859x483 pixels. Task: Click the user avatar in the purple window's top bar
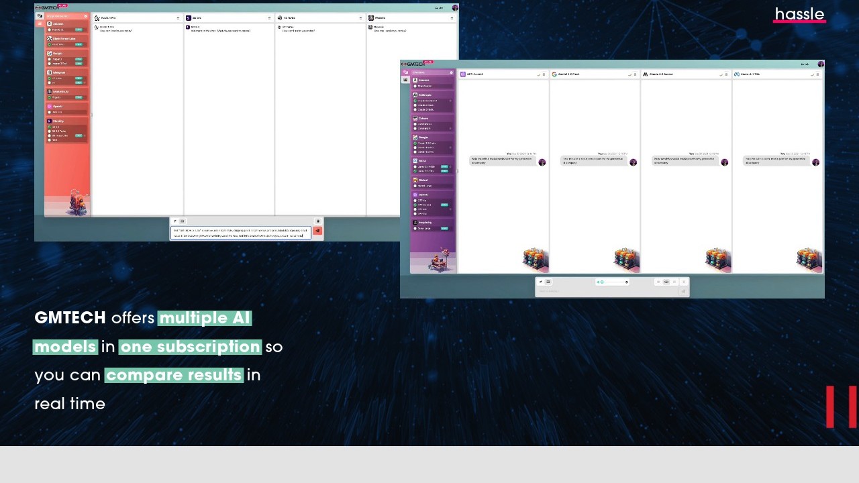pyautogui.click(x=820, y=64)
